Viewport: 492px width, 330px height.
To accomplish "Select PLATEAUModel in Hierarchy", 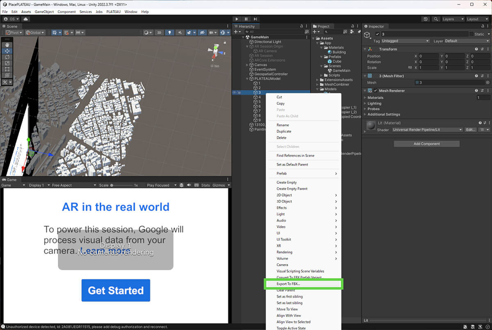I will click(x=267, y=79).
